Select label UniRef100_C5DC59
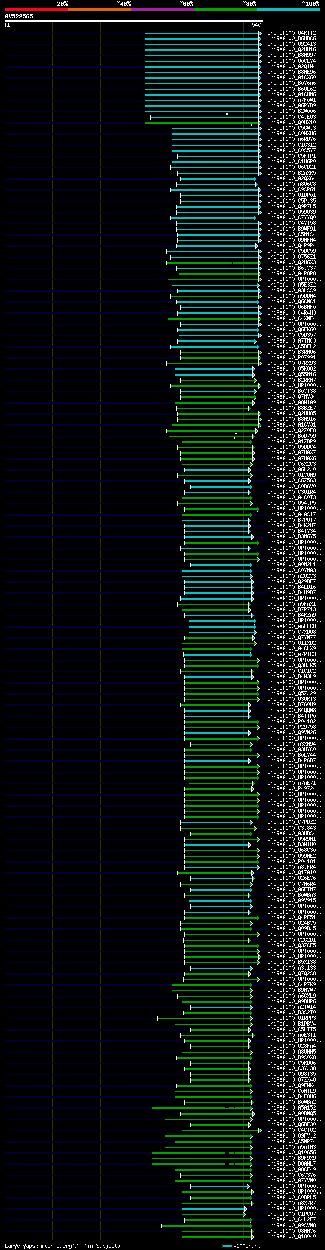The width and height of the screenshot is (325, 1250). pyautogui.click(x=291, y=251)
